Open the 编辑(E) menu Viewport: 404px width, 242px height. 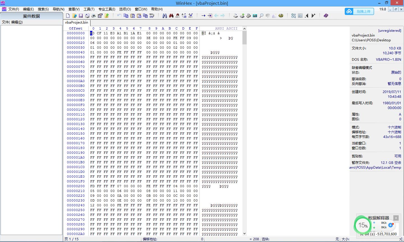click(28, 9)
